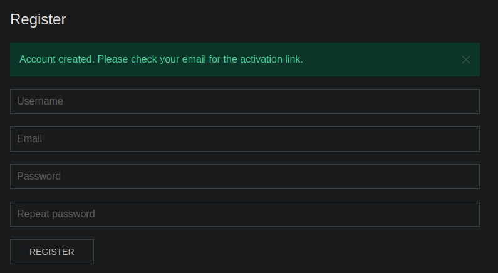Click the Password entry field
This screenshot has width=498, height=273.
tap(244, 177)
